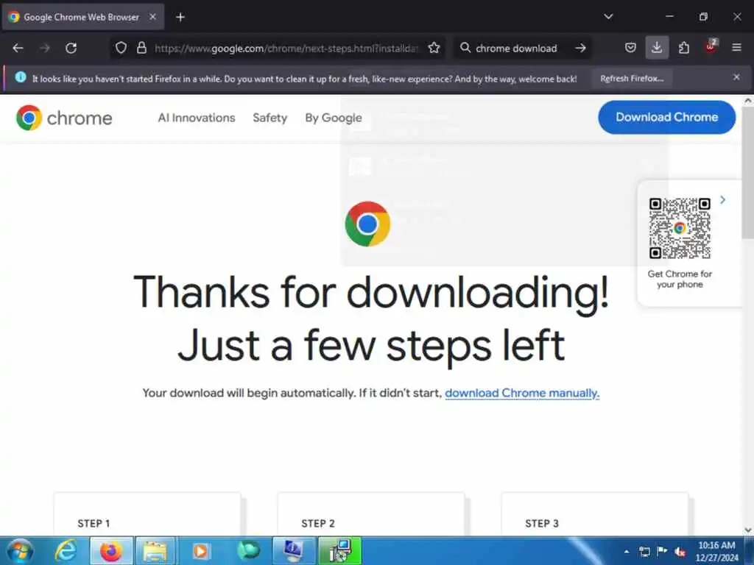Click the STEP 2 card
The image size is (754, 565).
[371, 514]
